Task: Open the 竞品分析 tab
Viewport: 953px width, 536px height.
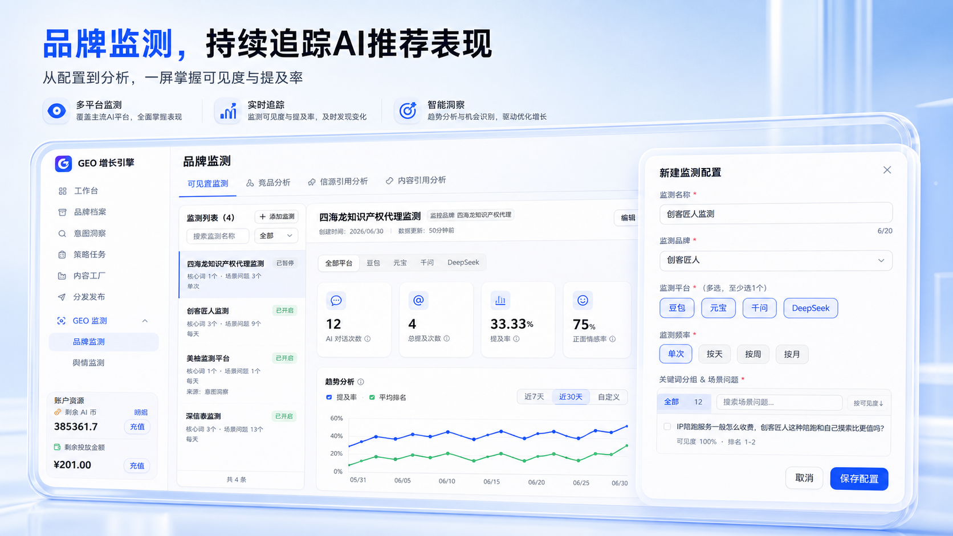Action: 268,183
